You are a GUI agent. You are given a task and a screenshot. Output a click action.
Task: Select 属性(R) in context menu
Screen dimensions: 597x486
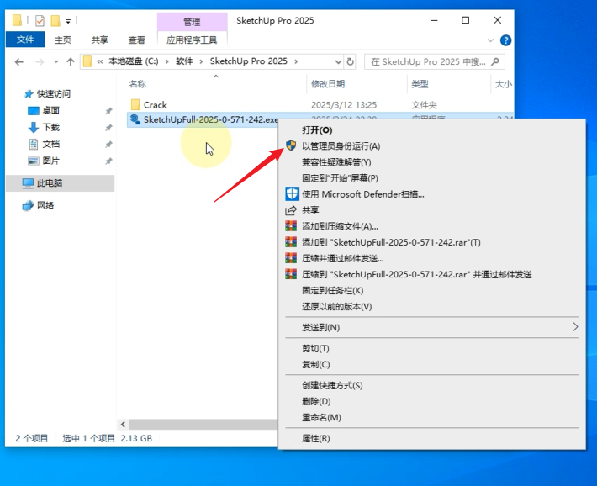click(x=316, y=438)
